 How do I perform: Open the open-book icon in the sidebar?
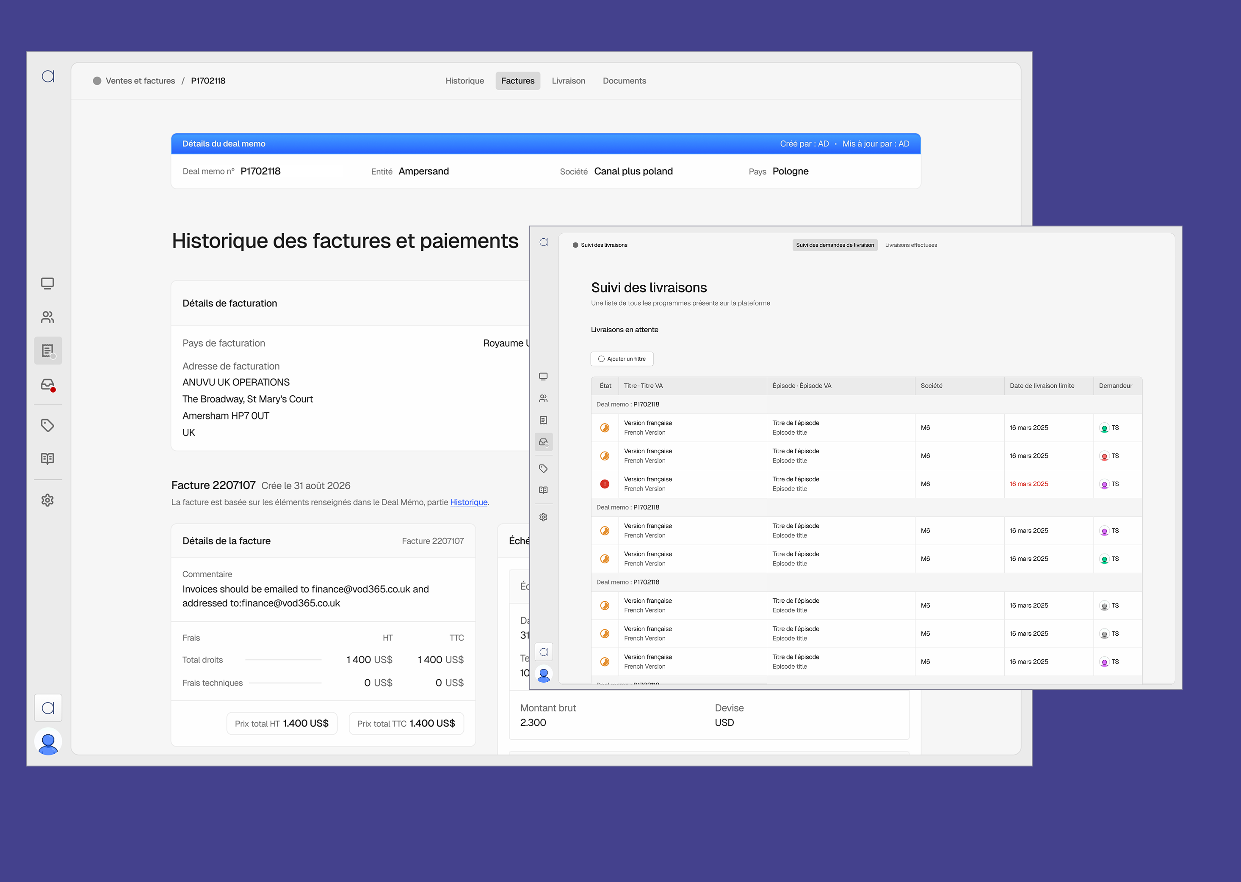point(48,458)
